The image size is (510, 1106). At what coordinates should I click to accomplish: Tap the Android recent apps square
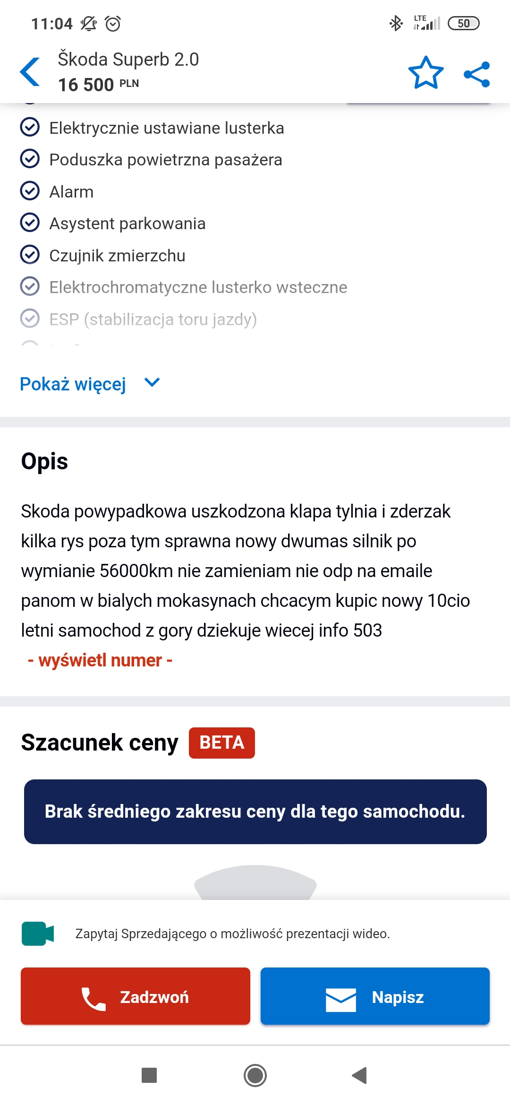click(149, 1075)
